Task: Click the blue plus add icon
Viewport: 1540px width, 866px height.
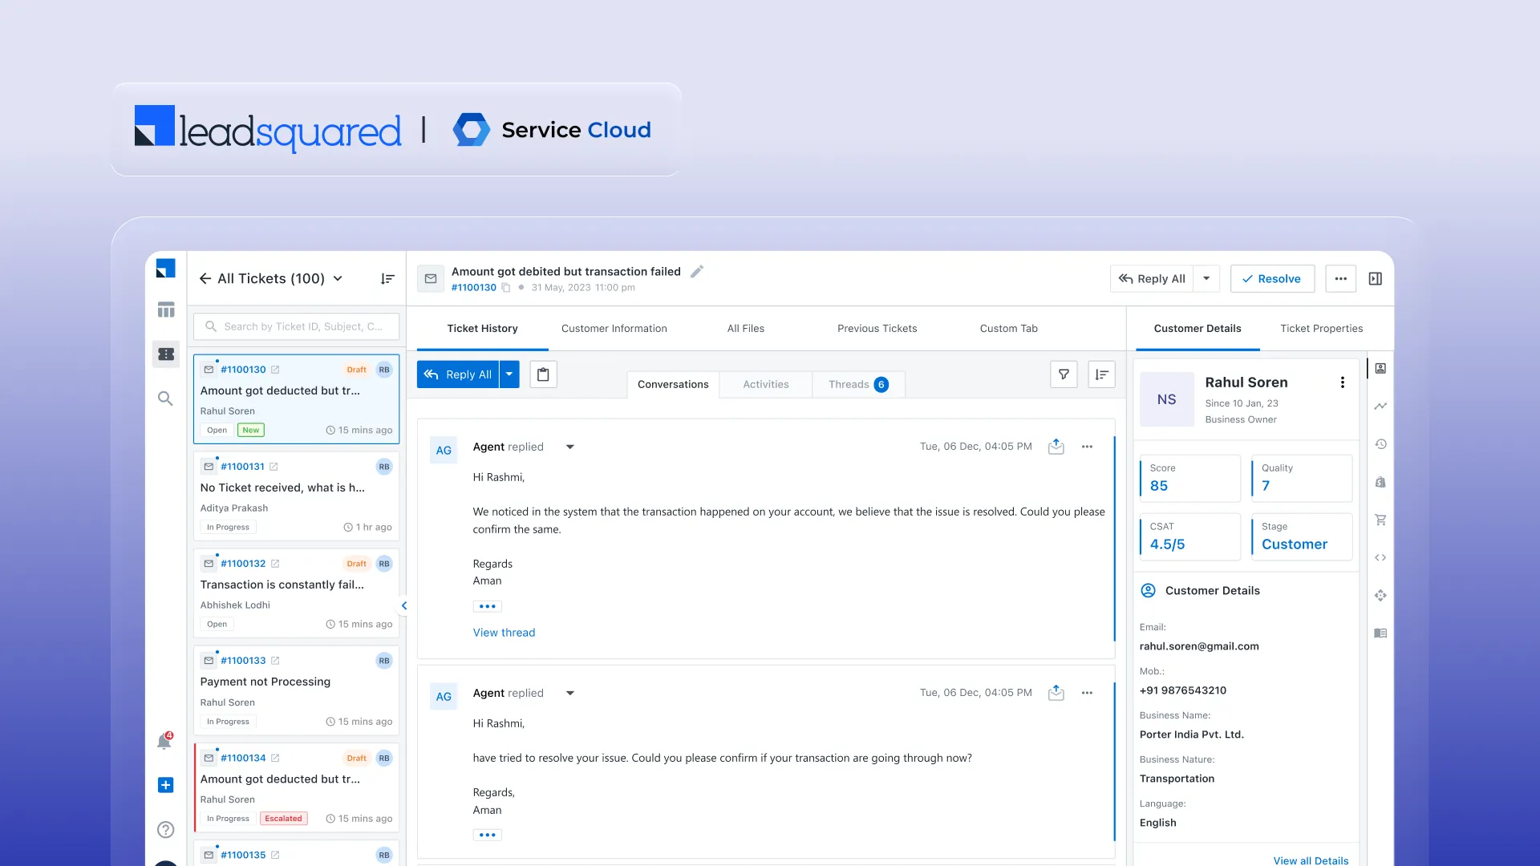Action: [x=165, y=785]
